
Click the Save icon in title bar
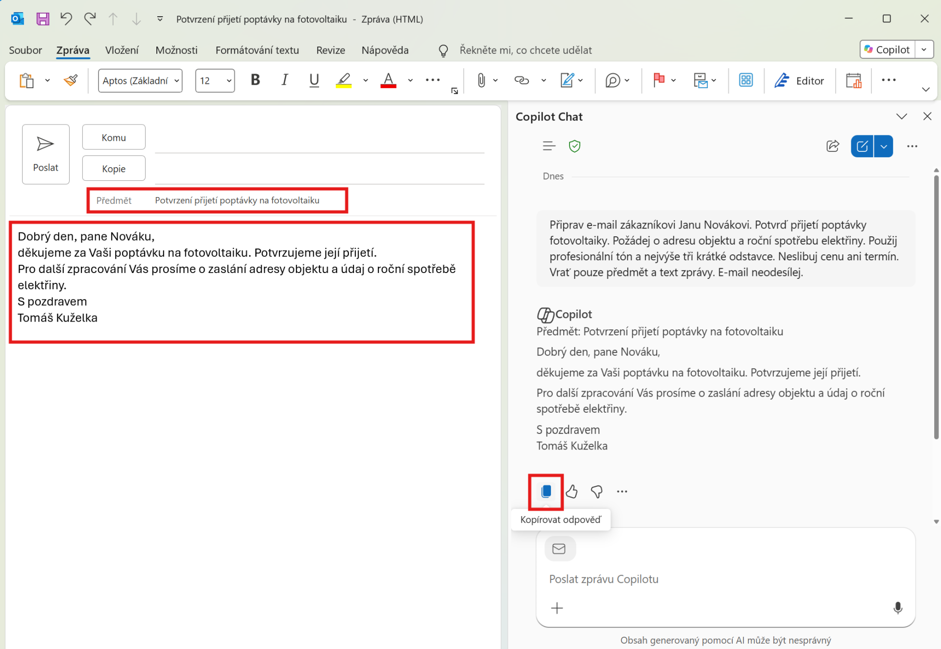click(x=43, y=19)
